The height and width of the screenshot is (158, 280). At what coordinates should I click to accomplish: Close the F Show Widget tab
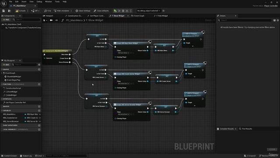[128, 16]
